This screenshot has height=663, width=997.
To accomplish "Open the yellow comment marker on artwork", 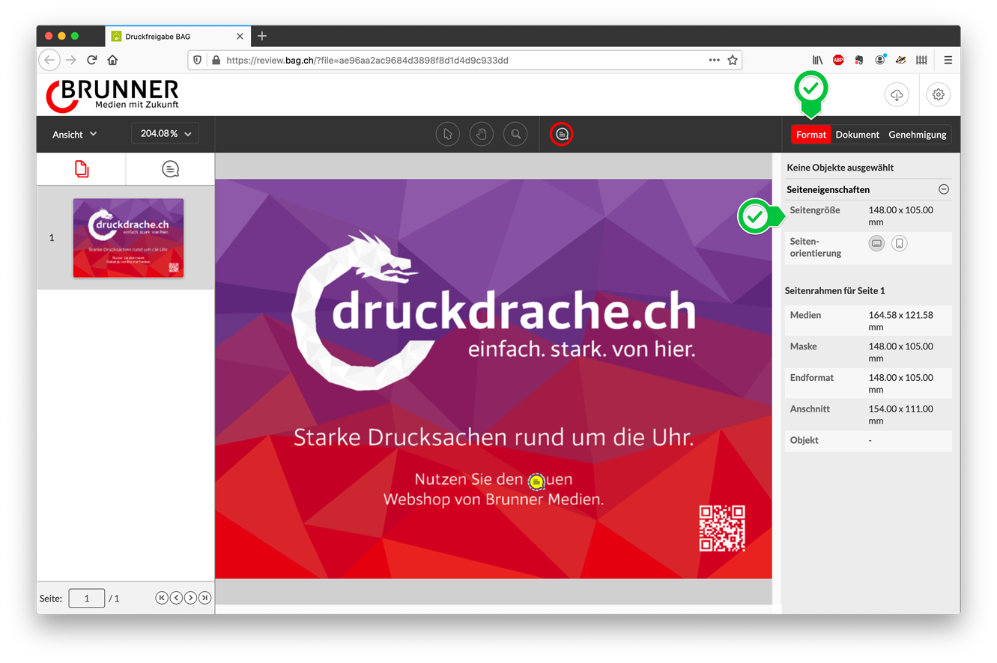I will coord(536,481).
